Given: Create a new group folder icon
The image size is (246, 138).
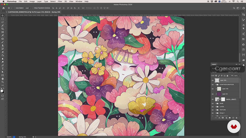Looking at the screenshot, I should coord(230,118).
